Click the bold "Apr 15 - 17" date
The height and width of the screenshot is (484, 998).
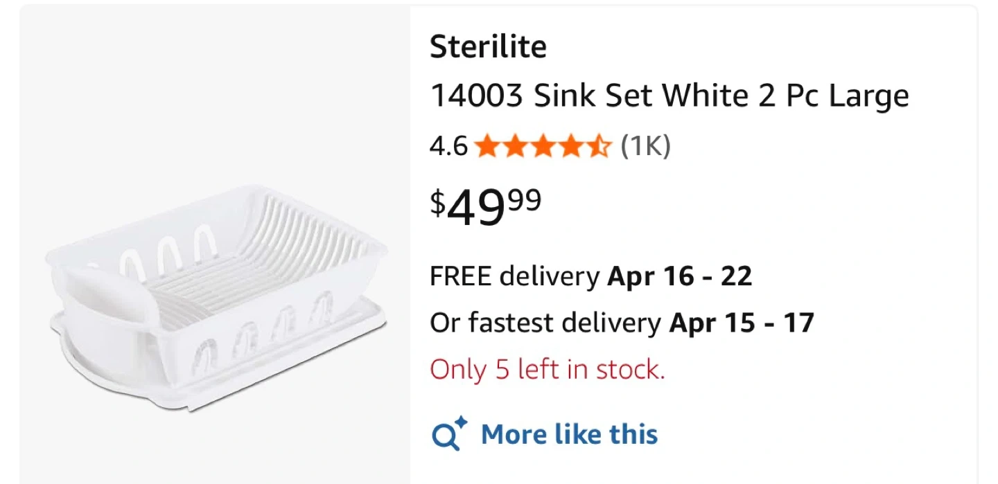point(741,323)
